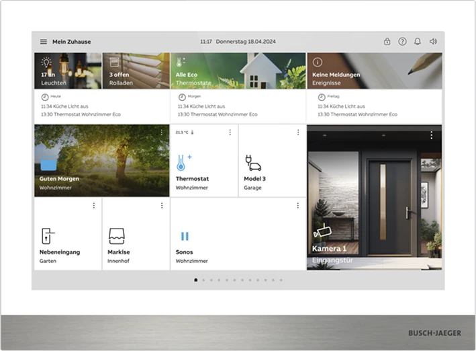Open notifications bell icon
This screenshot has width=476, height=351.
[x=418, y=42]
